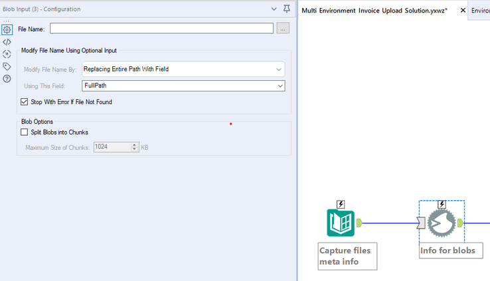Click the Modify File Name Using Optional Input label

coord(69,50)
